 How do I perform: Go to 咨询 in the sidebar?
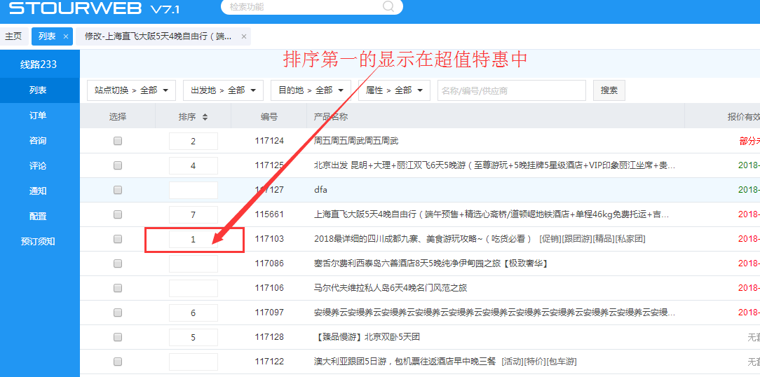coord(38,141)
